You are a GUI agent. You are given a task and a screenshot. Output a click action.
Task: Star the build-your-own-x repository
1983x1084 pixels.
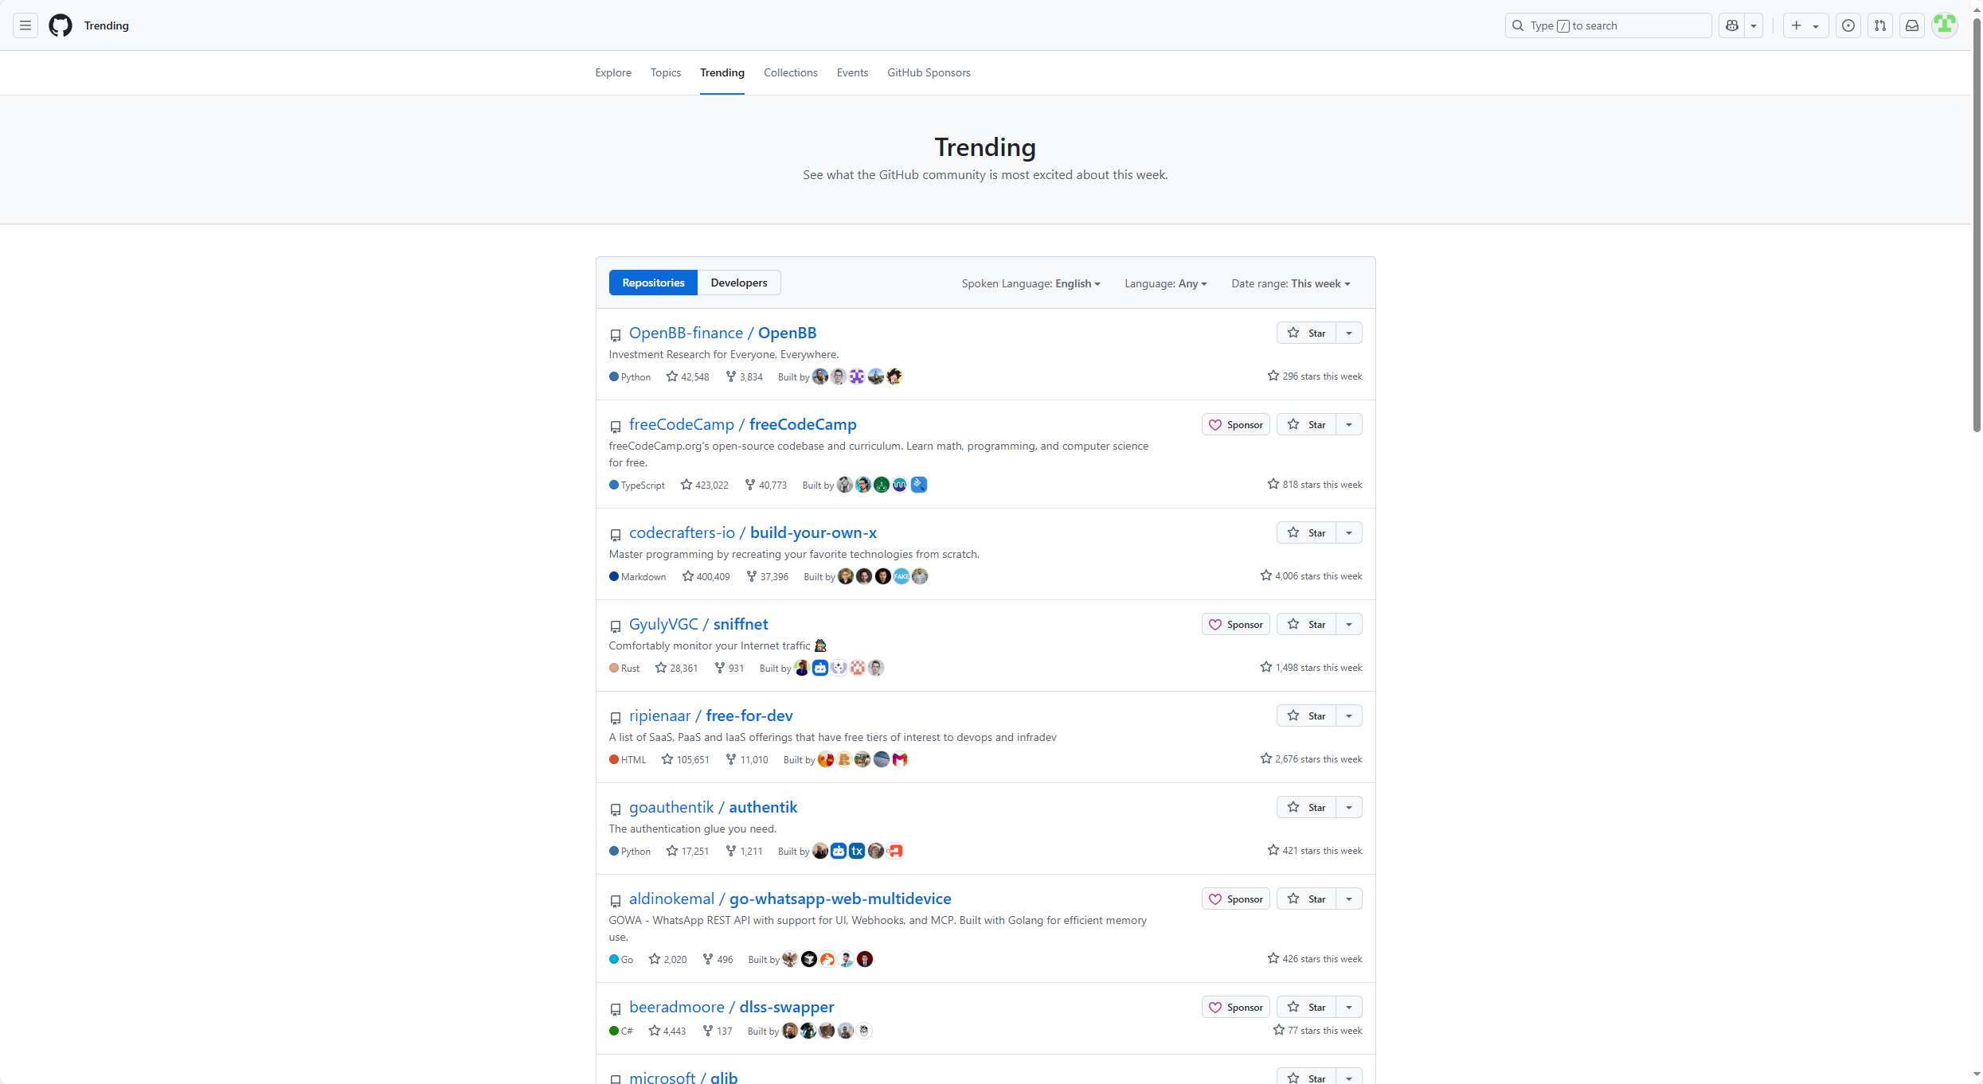click(1306, 532)
